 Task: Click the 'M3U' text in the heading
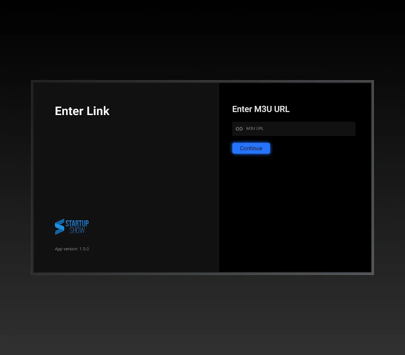263,109
